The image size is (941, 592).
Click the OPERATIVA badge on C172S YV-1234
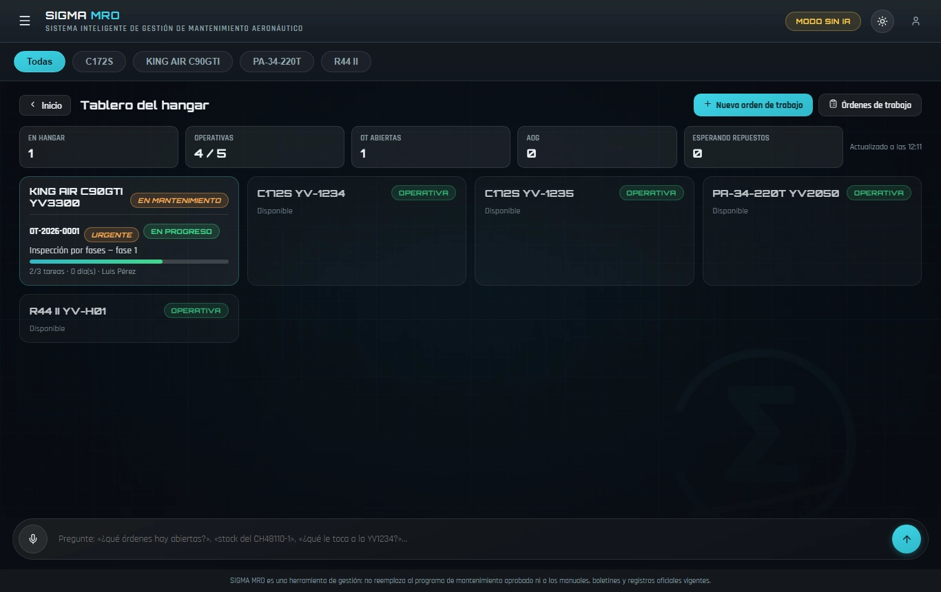[x=424, y=193]
